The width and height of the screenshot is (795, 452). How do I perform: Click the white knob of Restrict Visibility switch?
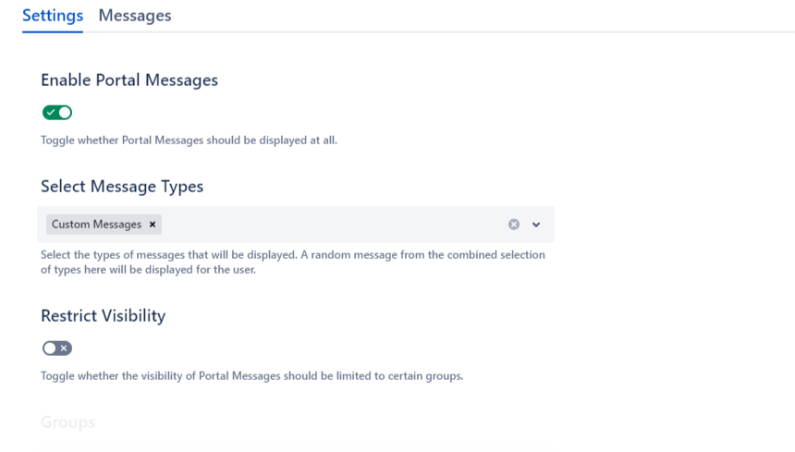[x=50, y=348]
